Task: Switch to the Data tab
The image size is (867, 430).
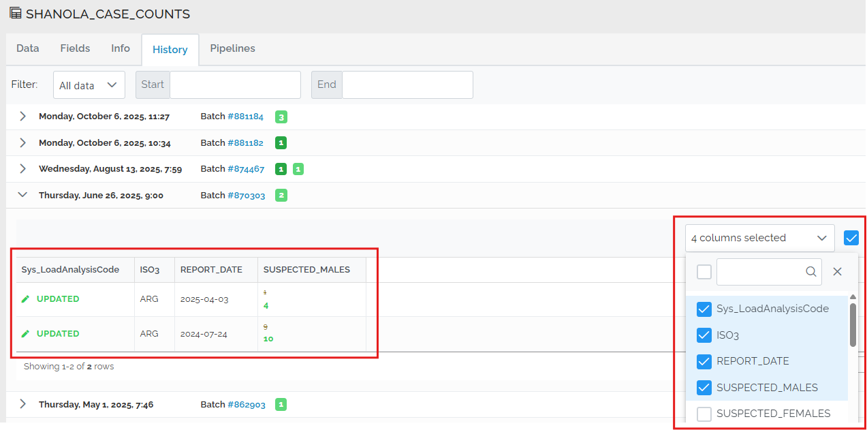Action: click(27, 48)
